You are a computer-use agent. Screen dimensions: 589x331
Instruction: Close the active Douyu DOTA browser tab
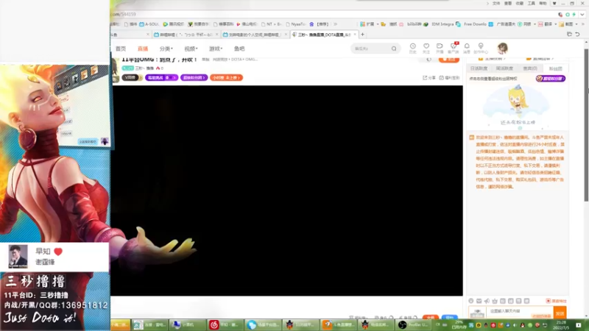coord(355,35)
